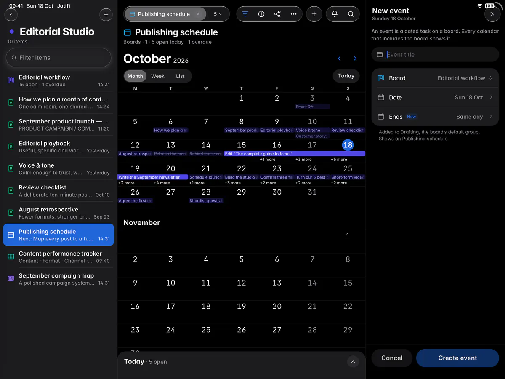Click Create event button
Viewport: 505px width, 379px height.
click(457, 358)
